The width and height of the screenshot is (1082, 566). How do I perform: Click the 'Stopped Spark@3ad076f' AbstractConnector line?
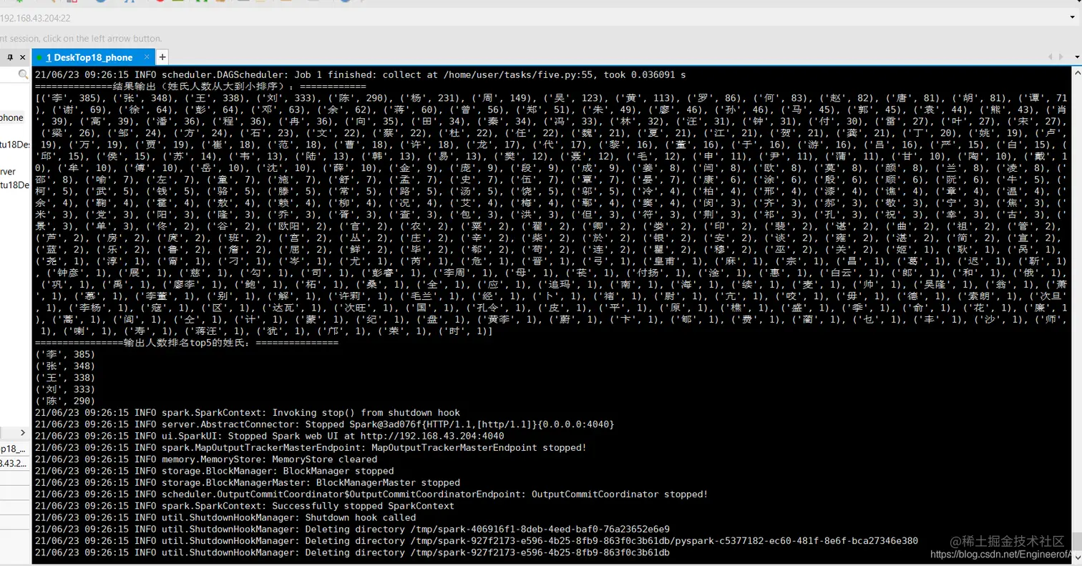tap(324, 424)
